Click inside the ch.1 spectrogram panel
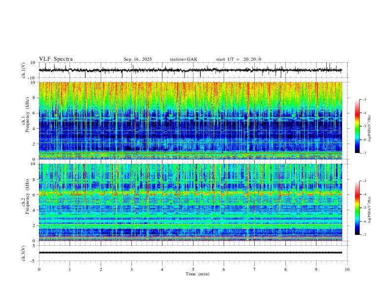The image size is (391, 302). point(190,120)
